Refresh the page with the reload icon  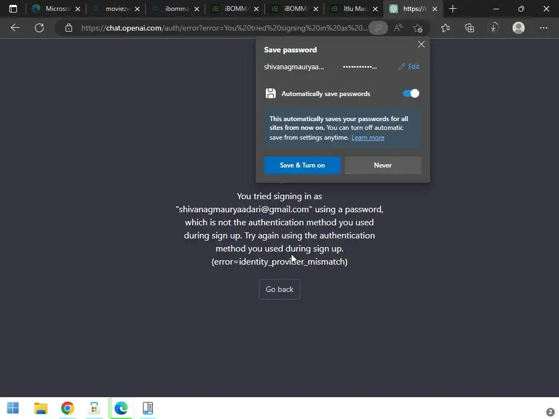pos(39,28)
